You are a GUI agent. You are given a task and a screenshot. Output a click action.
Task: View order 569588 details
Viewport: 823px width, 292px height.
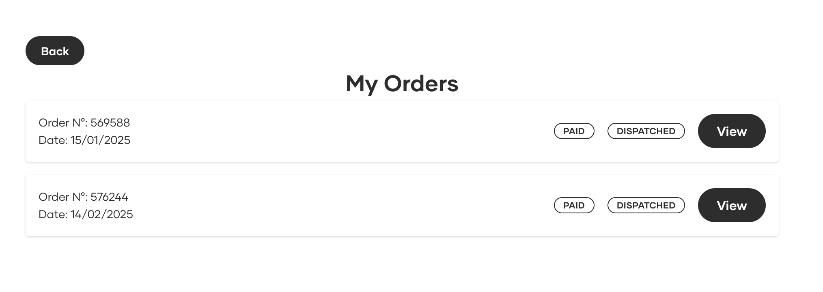click(x=731, y=131)
